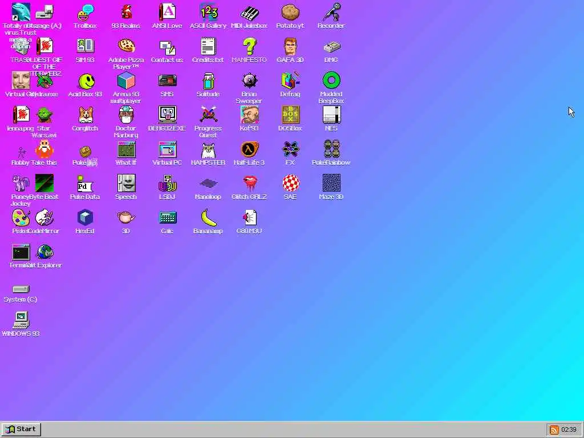
Task: Open the MANIFESTO question mark icon
Action: click(249, 46)
